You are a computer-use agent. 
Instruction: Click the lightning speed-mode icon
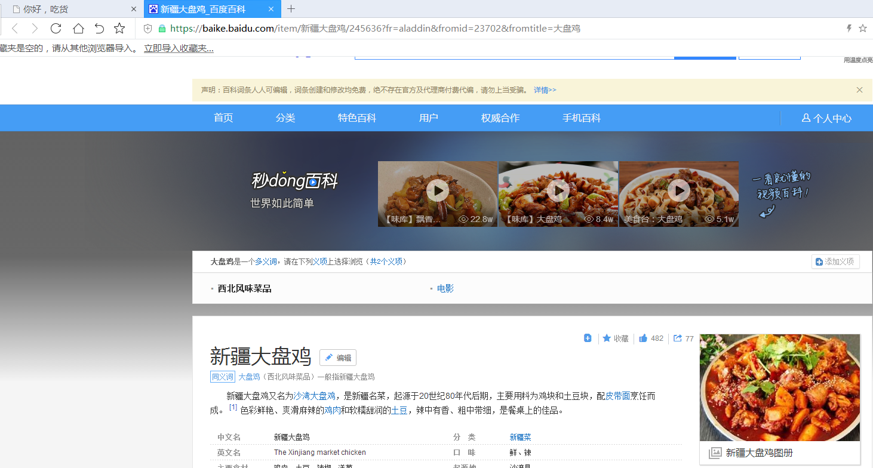tap(849, 28)
